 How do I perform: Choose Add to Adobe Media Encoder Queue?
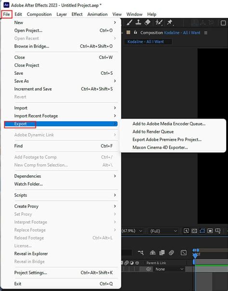(x=169, y=124)
